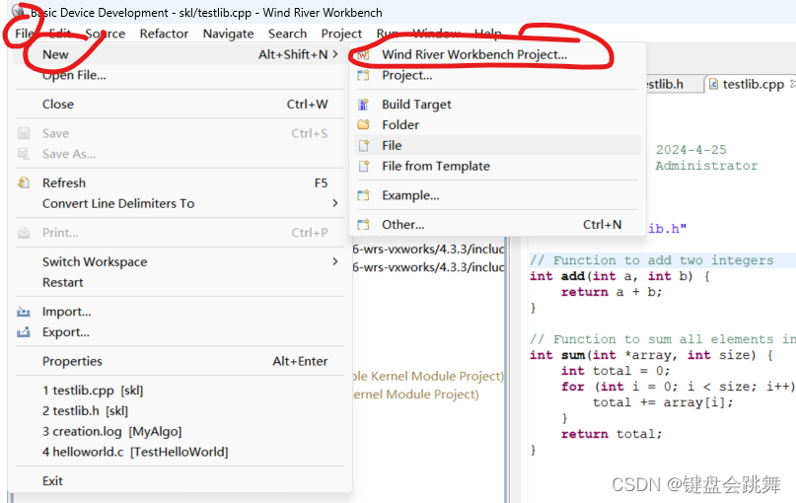Click the 2024-4-25 date in editor

(x=690, y=150)
